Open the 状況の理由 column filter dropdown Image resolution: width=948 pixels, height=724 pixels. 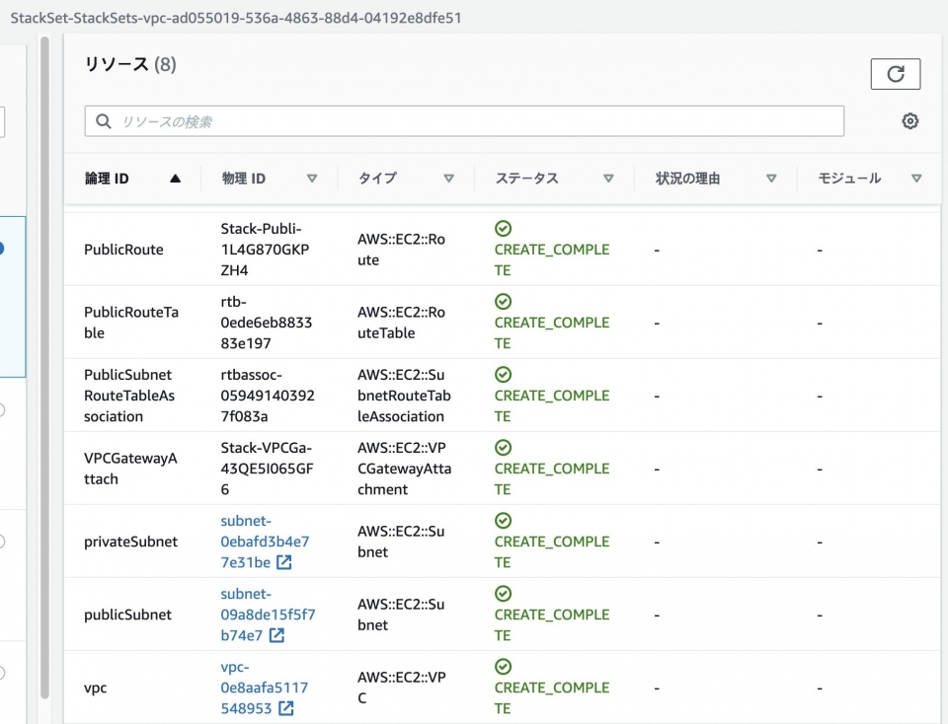coord(771,179)
